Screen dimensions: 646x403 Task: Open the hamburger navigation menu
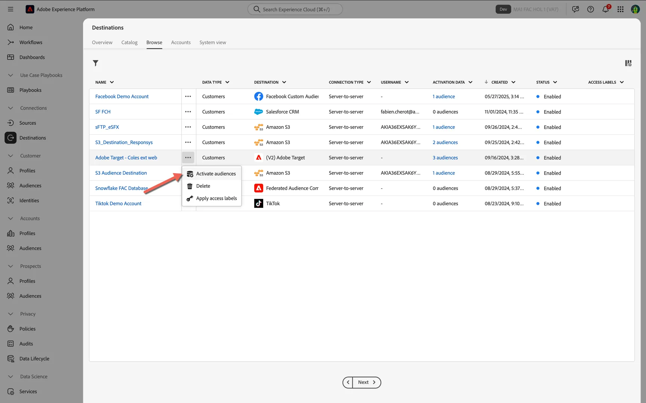[10, 9]
